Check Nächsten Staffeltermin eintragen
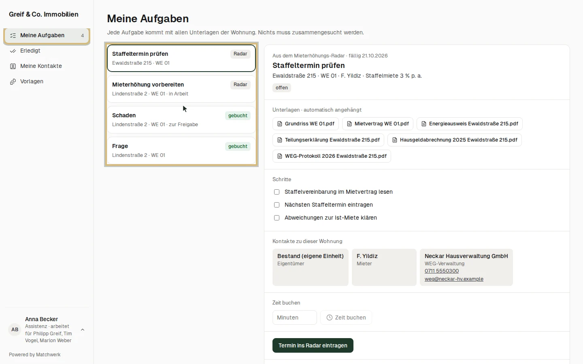 277,205
